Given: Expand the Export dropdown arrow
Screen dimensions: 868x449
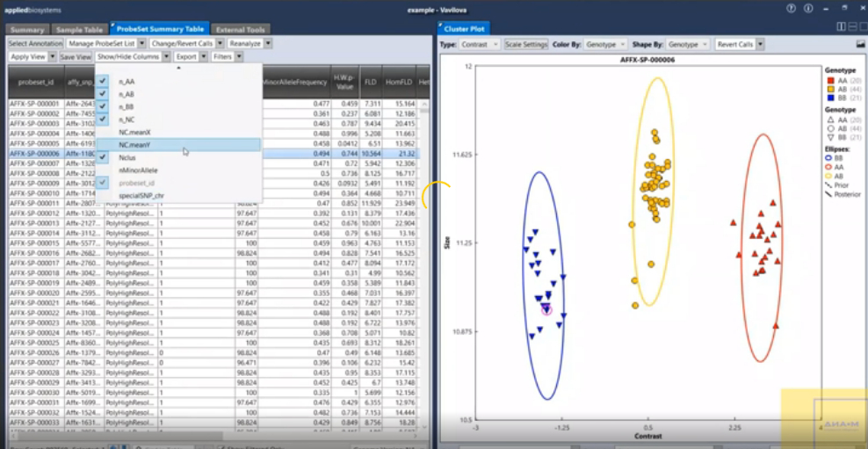Looking at the screenshot, I should tap(204, 56).
